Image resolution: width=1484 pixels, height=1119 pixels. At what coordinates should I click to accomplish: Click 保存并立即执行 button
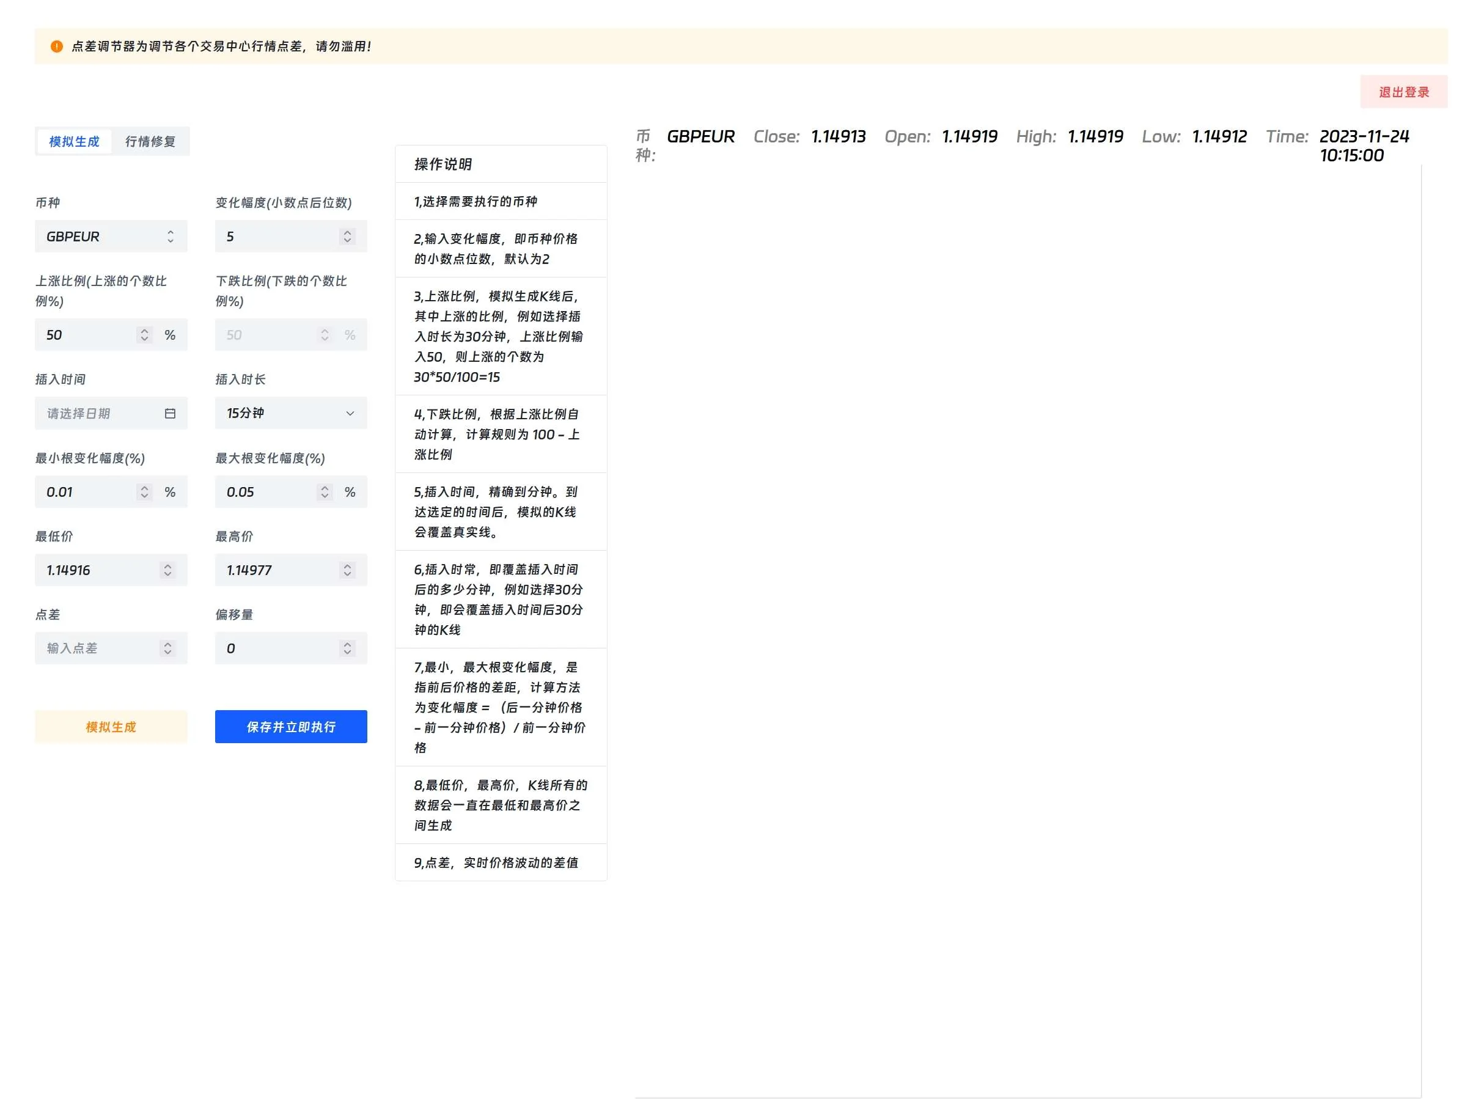pos(290,727)
